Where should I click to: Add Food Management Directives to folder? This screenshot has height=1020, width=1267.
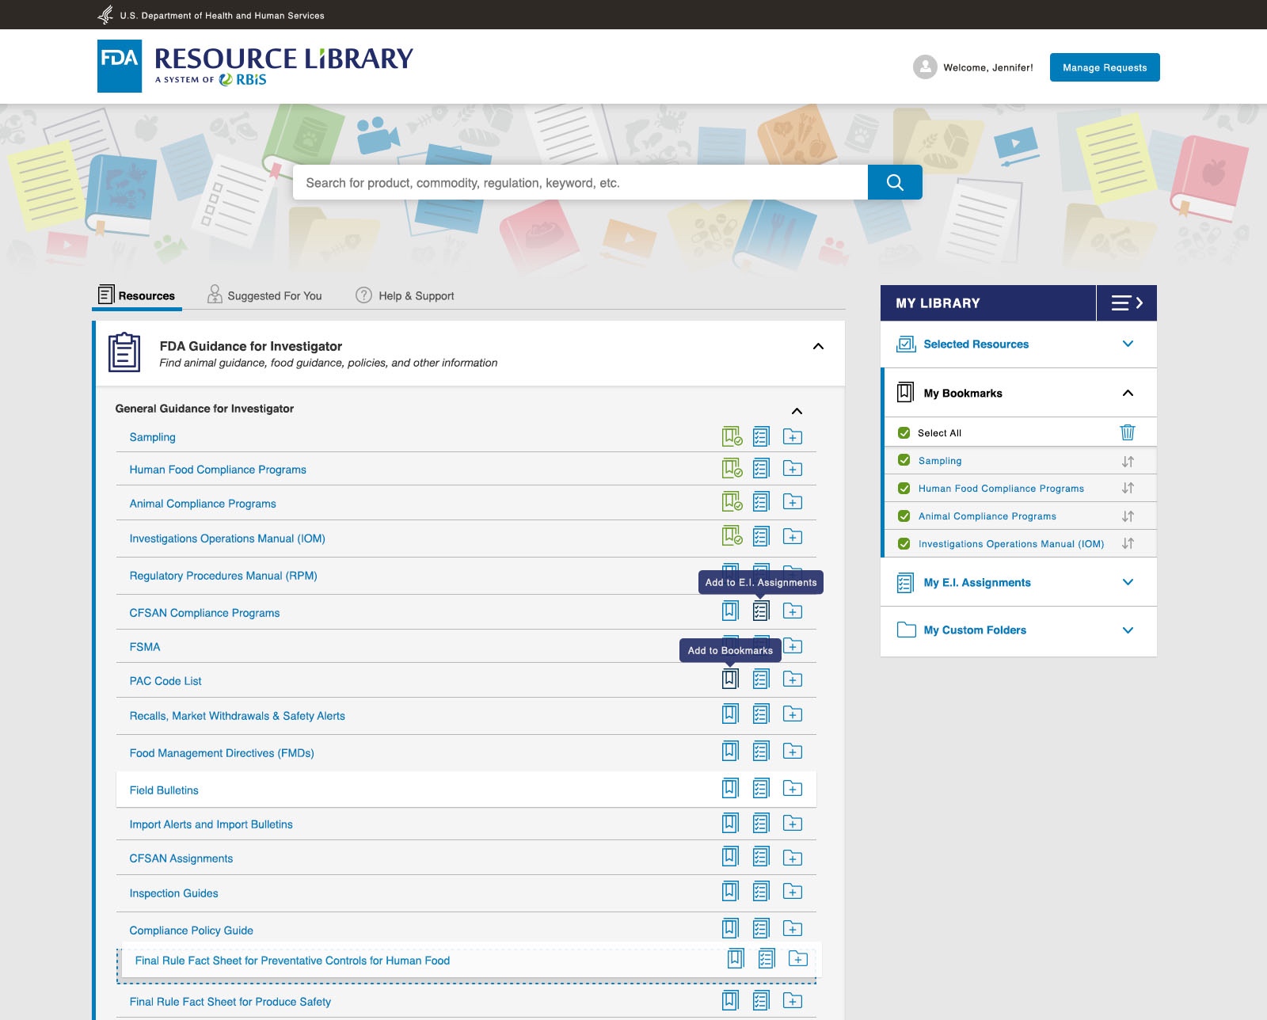tap(793, 751)
